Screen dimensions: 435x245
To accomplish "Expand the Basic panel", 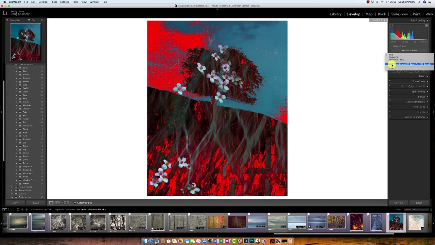I will 427,76.
